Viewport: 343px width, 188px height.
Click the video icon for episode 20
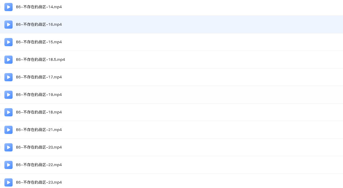pyautogui.click(x=8, y=147)
